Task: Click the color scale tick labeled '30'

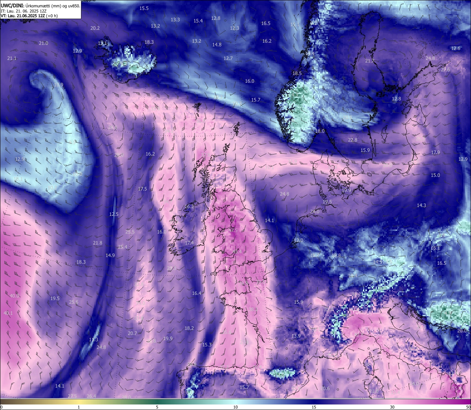Action: tap(392, 407)
